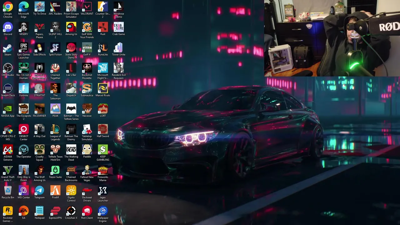400x225 pixels.
Task: Select the Tabletop Simulator icon
Action: coord(87,129)
